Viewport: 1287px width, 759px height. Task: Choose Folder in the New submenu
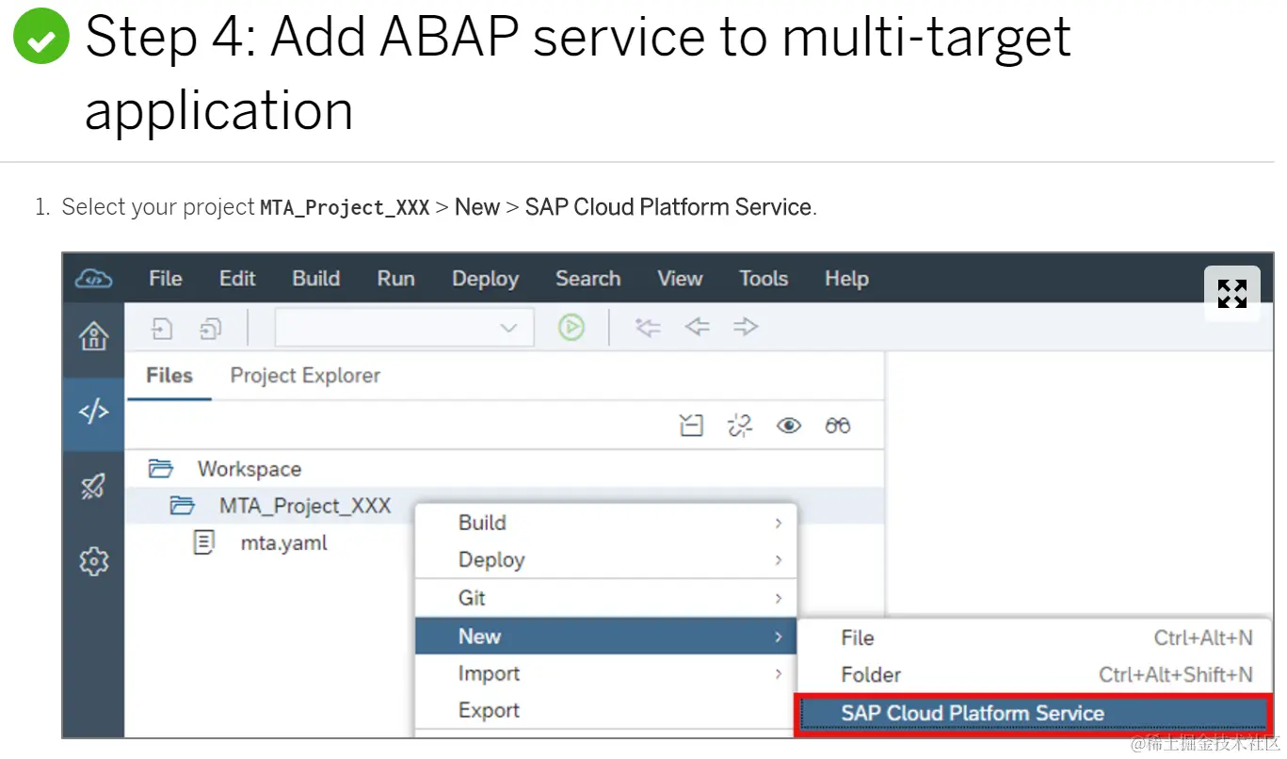pos(1035,674)
